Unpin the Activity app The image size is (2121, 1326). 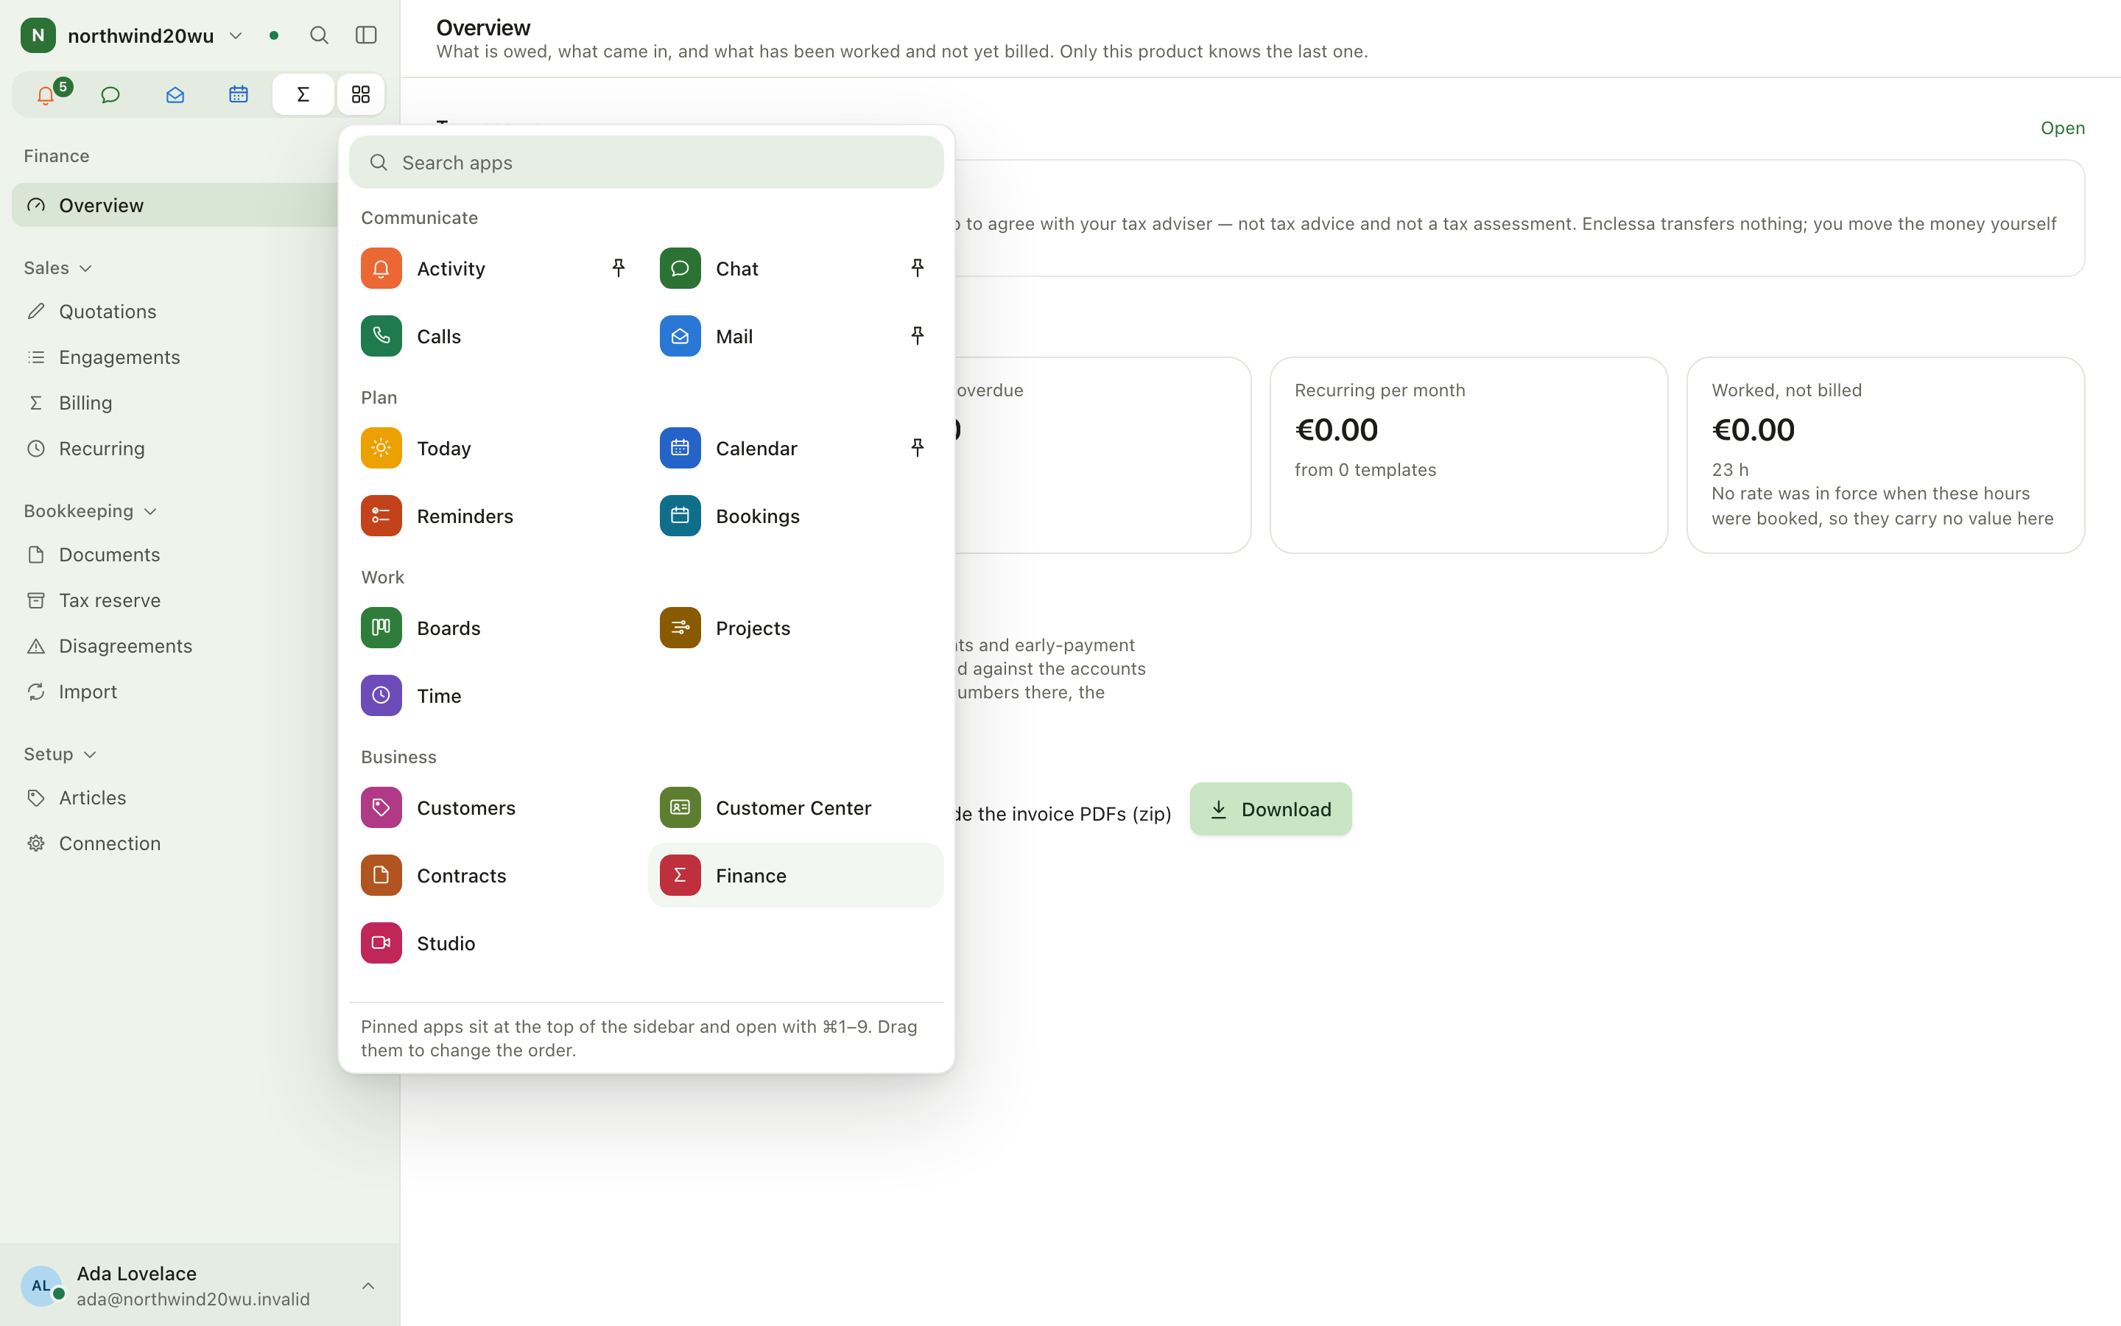tap(618, 268)
